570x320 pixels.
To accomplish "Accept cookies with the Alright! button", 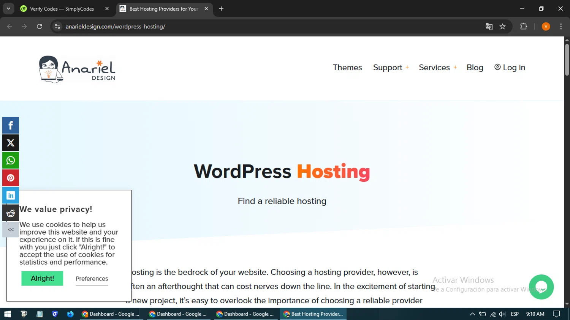I will [42, 278].
